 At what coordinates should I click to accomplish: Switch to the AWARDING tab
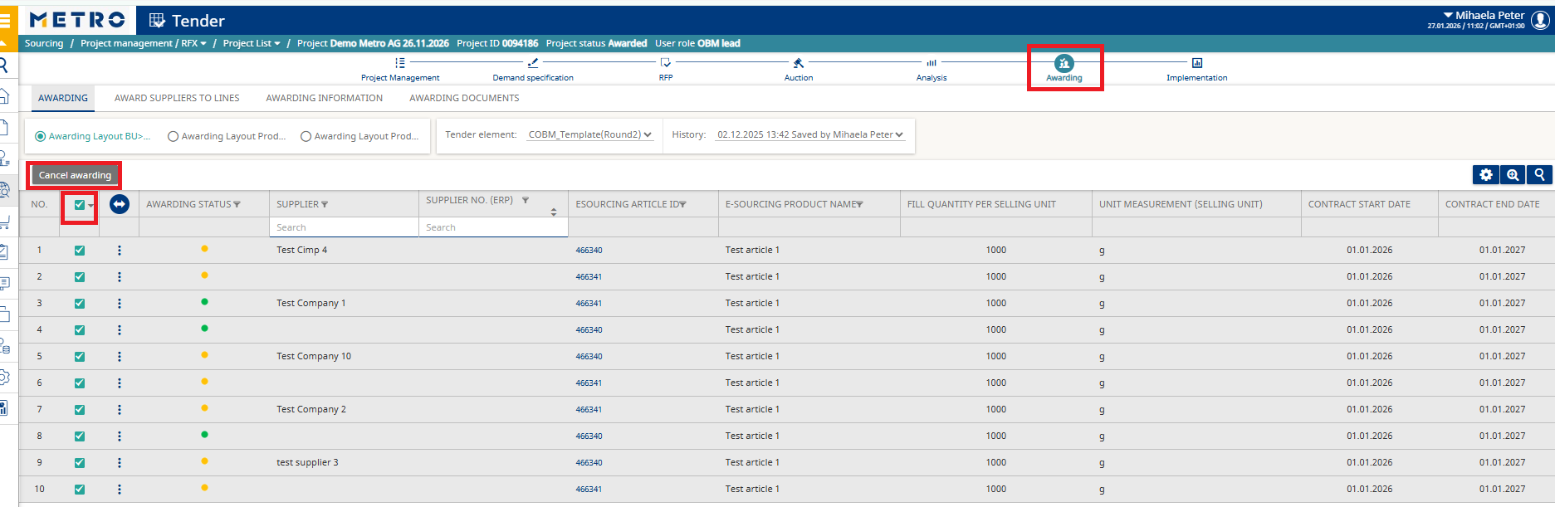click(63, 98)
